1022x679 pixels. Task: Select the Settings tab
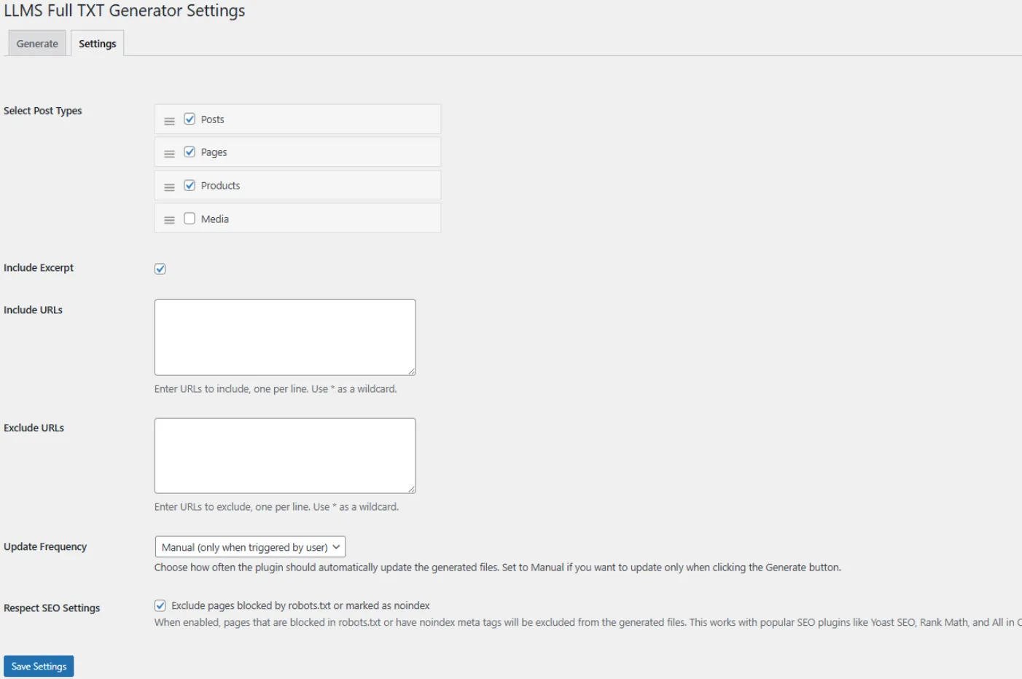(x=97, y=44)
